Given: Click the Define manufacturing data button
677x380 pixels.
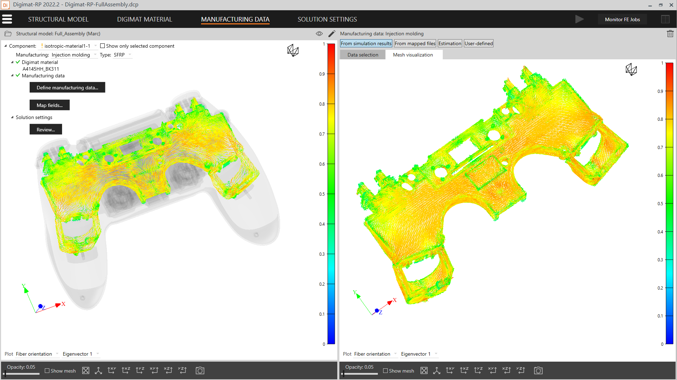Looking at the screenshot, I should 67,88.
